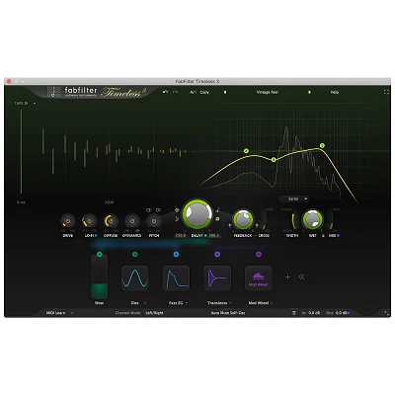Select filter node 2 on the curve
Viewport: 395px width, 395px height.
click(x=247, y=151)
